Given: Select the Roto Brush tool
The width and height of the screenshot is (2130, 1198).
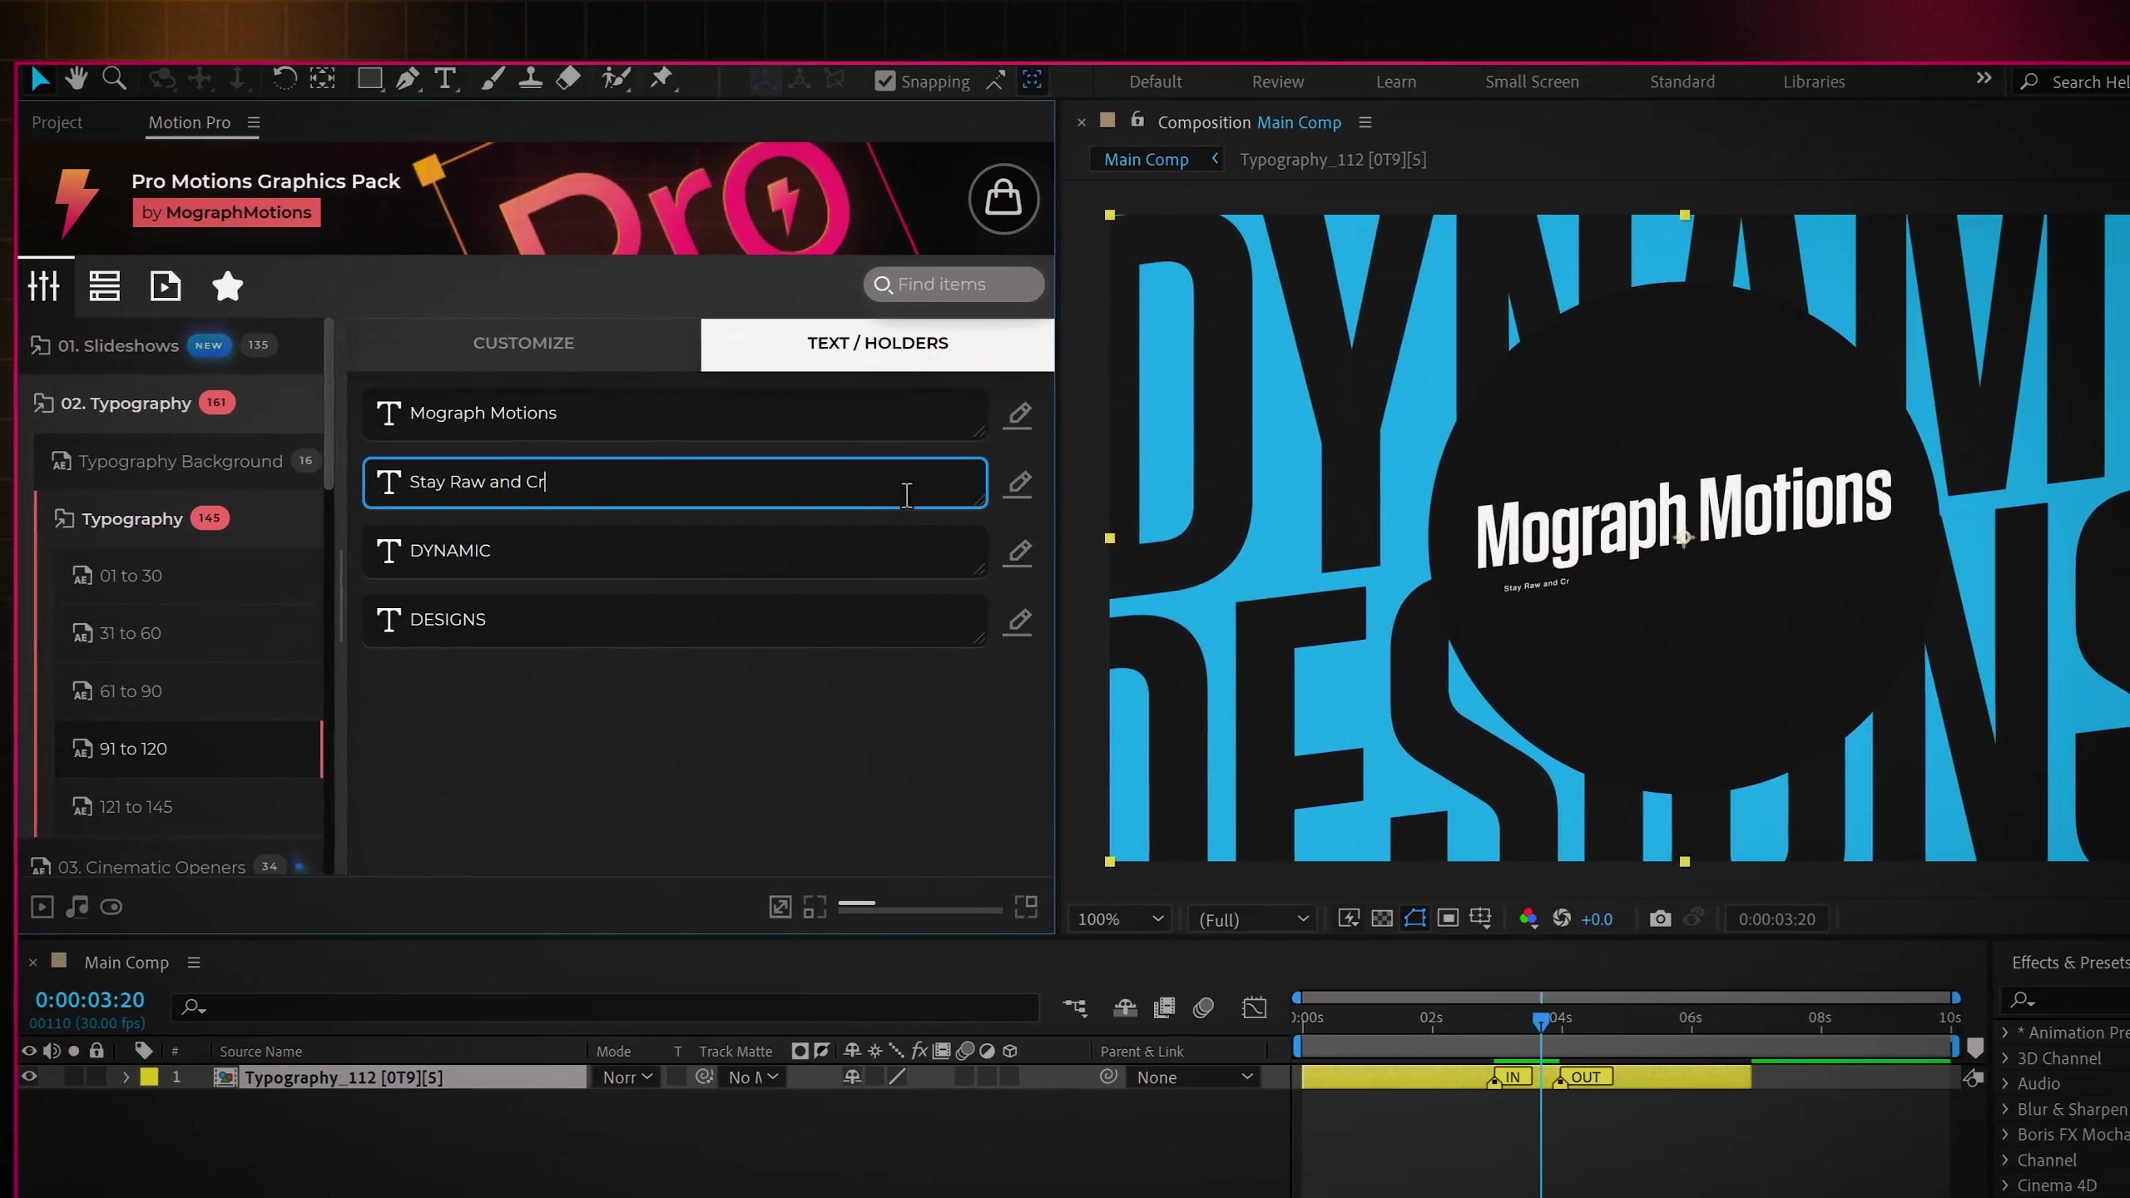Looking at the screenshot, I should [617, 79].
